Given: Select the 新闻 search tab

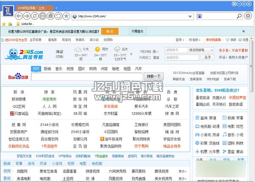Looking at the screenshot, I should (47, 69).
